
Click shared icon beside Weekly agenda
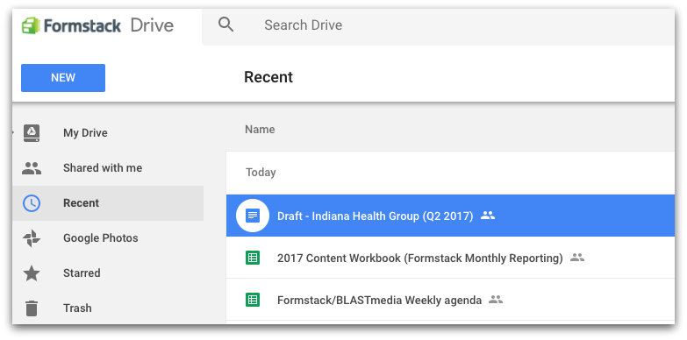(x=496, y=300)
